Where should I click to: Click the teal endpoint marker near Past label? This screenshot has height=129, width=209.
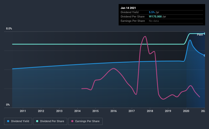[205, 34]
